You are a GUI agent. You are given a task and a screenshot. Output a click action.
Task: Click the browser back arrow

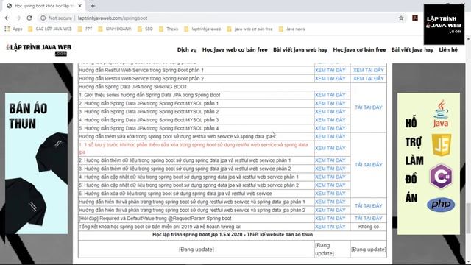(x=7, y=18)
